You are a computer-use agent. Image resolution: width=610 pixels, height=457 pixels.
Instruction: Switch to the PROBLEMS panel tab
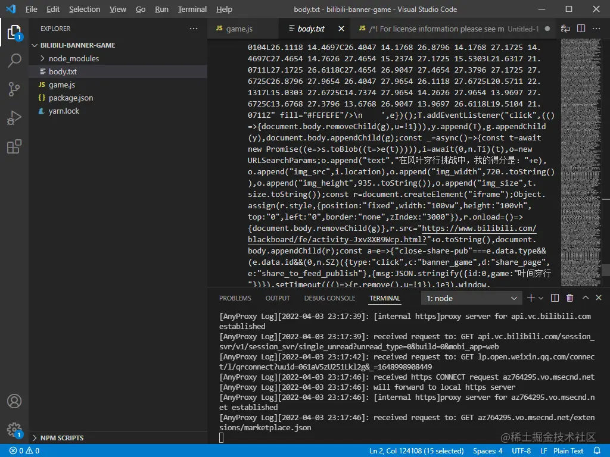235,298
